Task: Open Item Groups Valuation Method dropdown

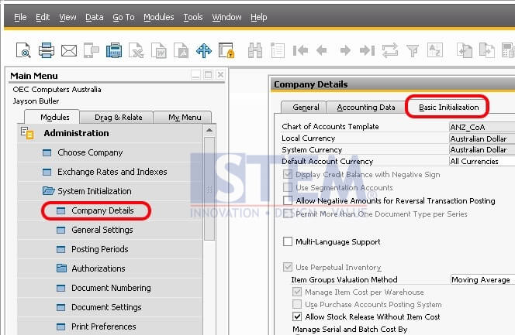Action: [482, 279]
